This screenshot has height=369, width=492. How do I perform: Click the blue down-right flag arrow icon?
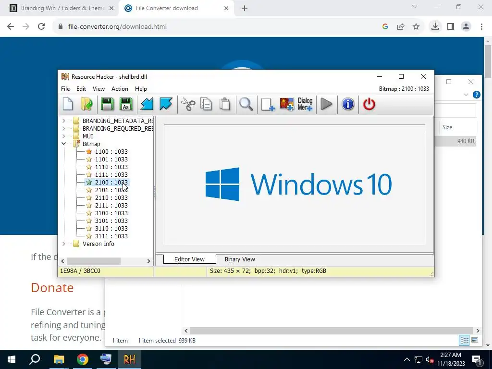[166, 104]
